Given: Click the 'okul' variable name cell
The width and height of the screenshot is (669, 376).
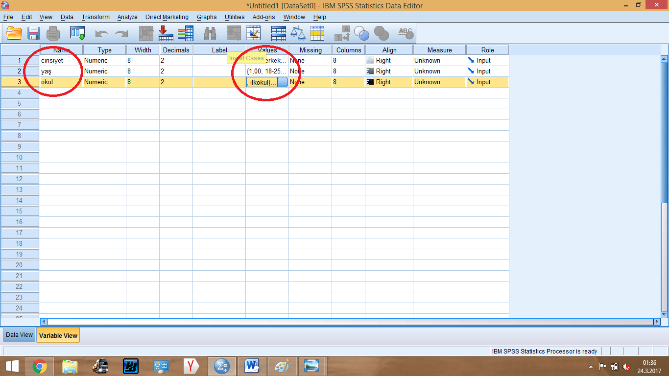Looking at the screenshot, I should pyautogui.click(x=61, y=82).
